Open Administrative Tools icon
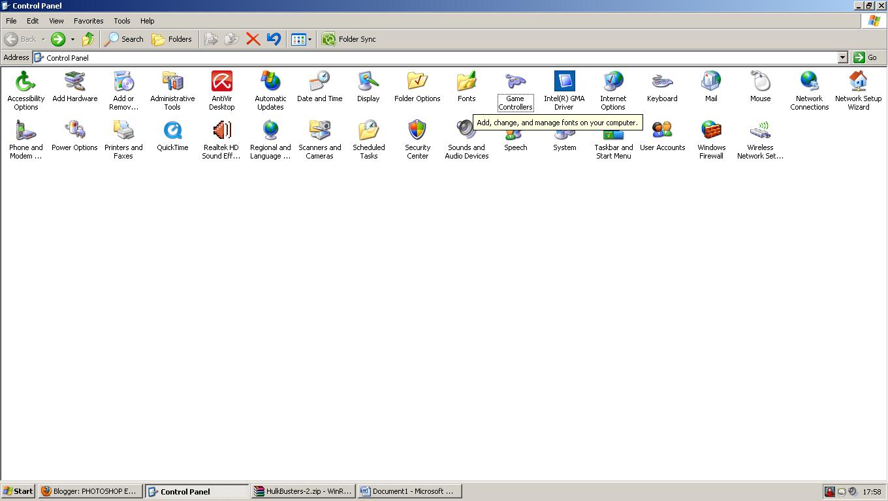 (172, 82)
